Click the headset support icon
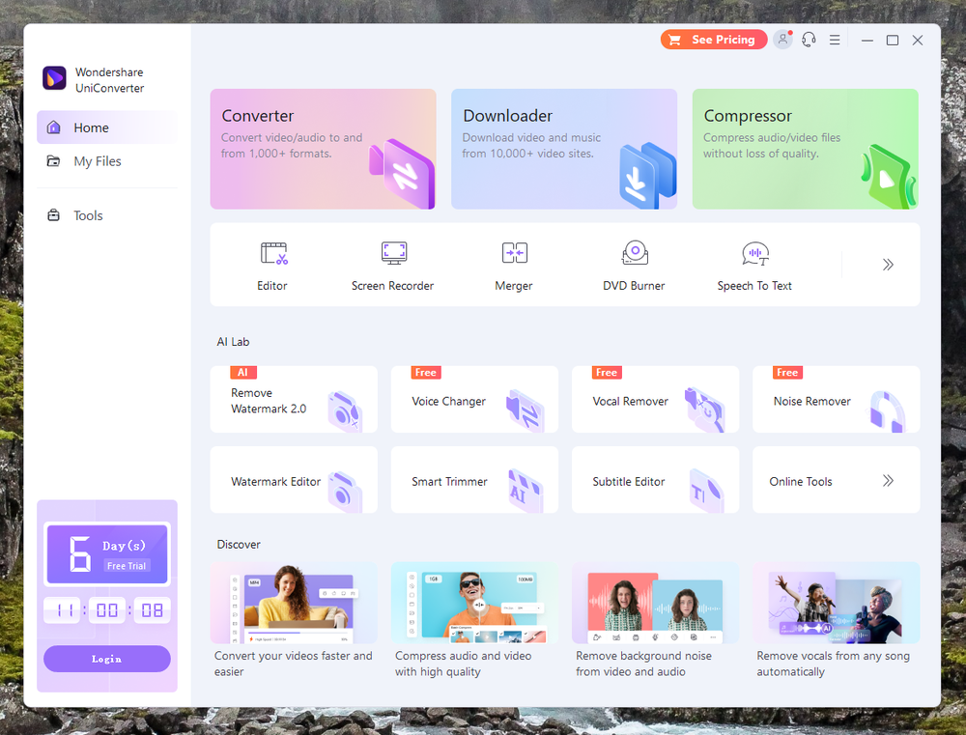 click(x=809, y=40)
